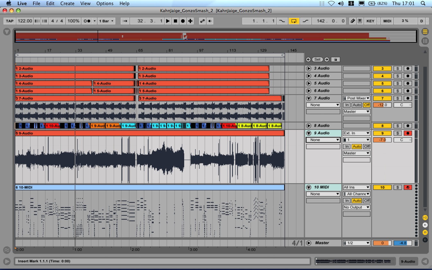The height and width of the screenshot is (270, 432).
Task: Disarm recording on track 9 Audio
Action: (408, 133)
